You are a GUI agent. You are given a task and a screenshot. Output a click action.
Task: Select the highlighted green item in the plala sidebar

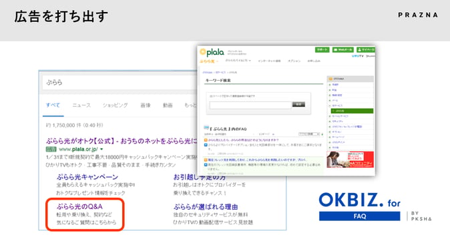(352, 111)
